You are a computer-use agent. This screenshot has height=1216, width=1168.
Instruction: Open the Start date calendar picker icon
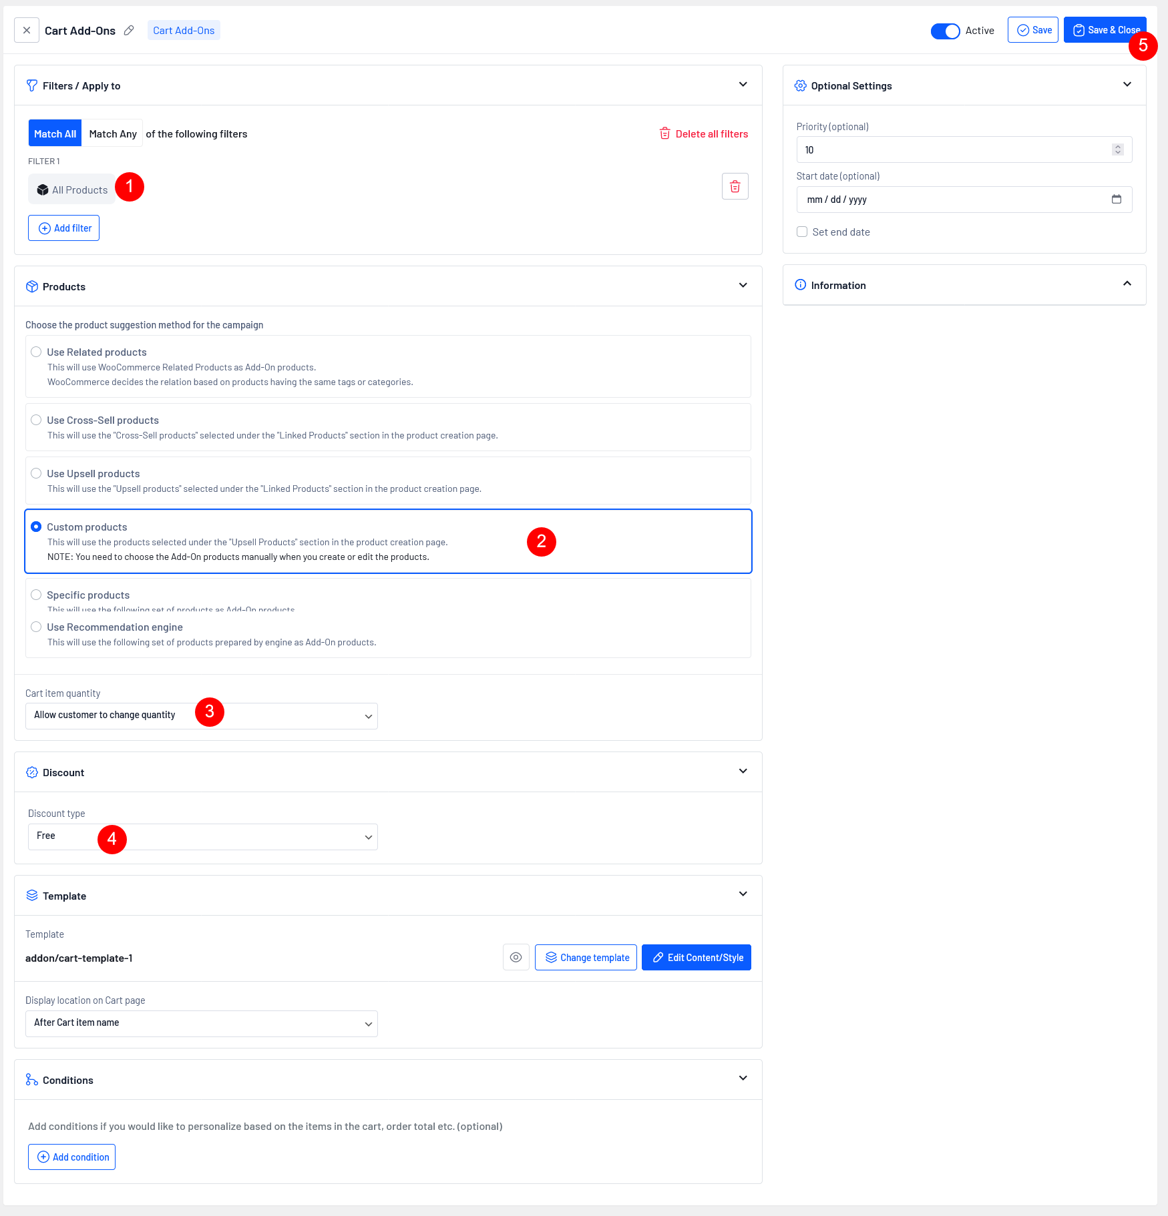tap(1116, 200)
